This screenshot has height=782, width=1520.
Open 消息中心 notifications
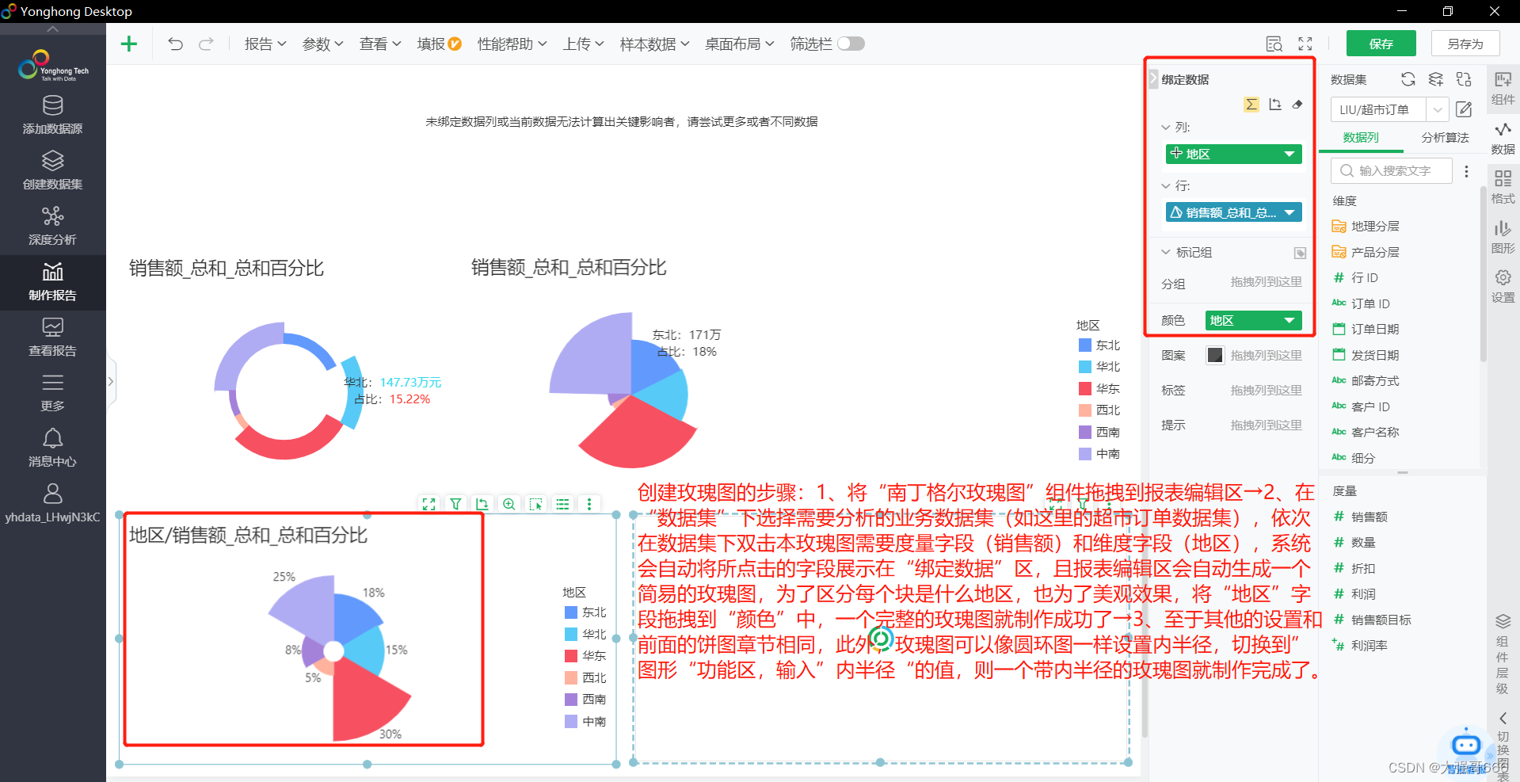coord(52,448)
